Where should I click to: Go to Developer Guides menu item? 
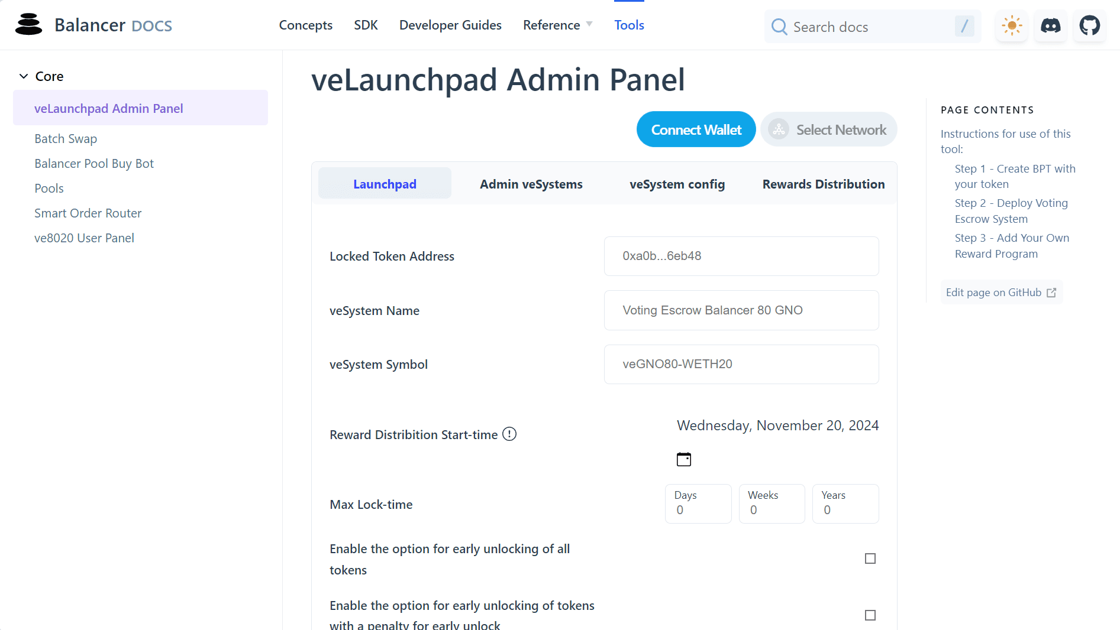tap(450, 25)
